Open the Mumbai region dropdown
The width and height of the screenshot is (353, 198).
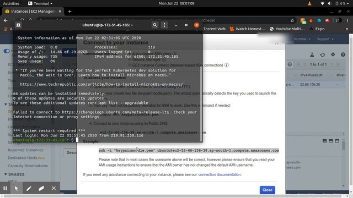(302, 39)
